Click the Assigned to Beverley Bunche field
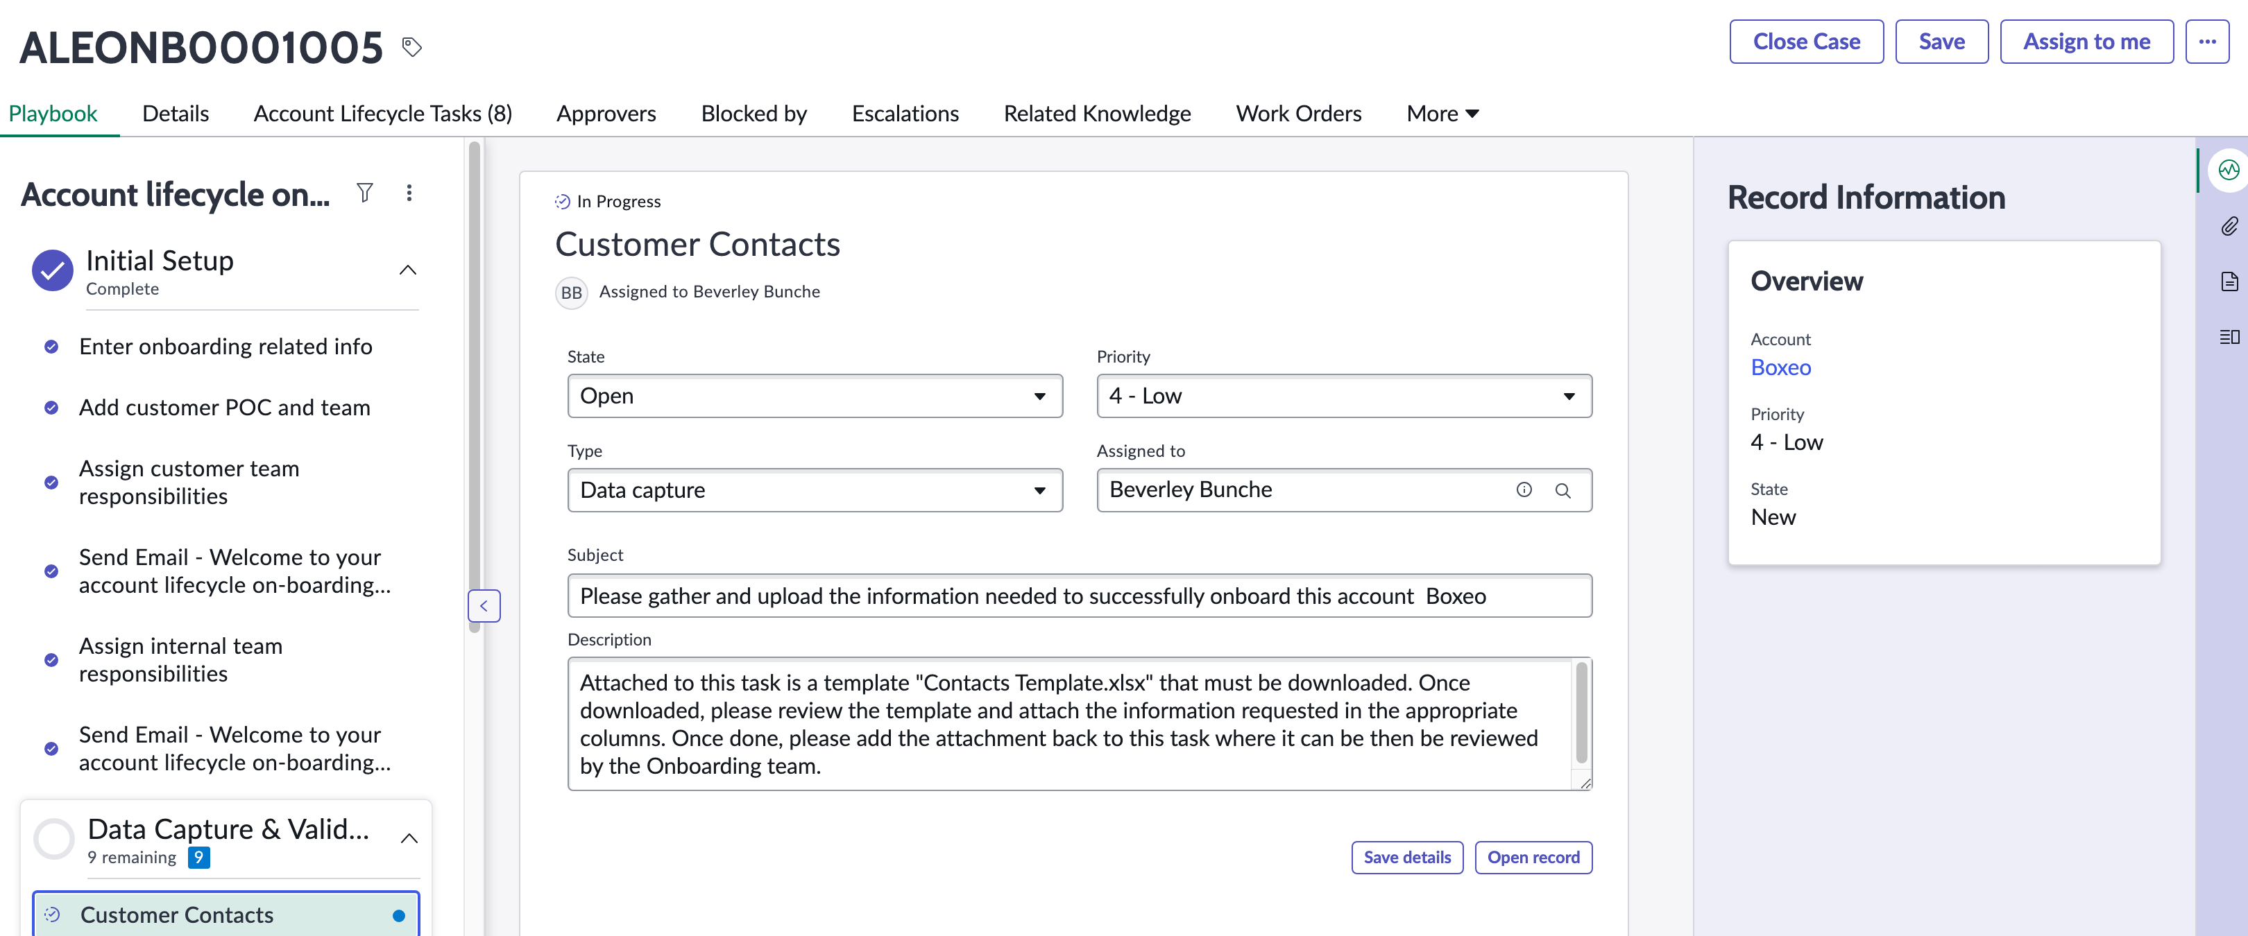The image size is (2248, 936). [1344, 490]
